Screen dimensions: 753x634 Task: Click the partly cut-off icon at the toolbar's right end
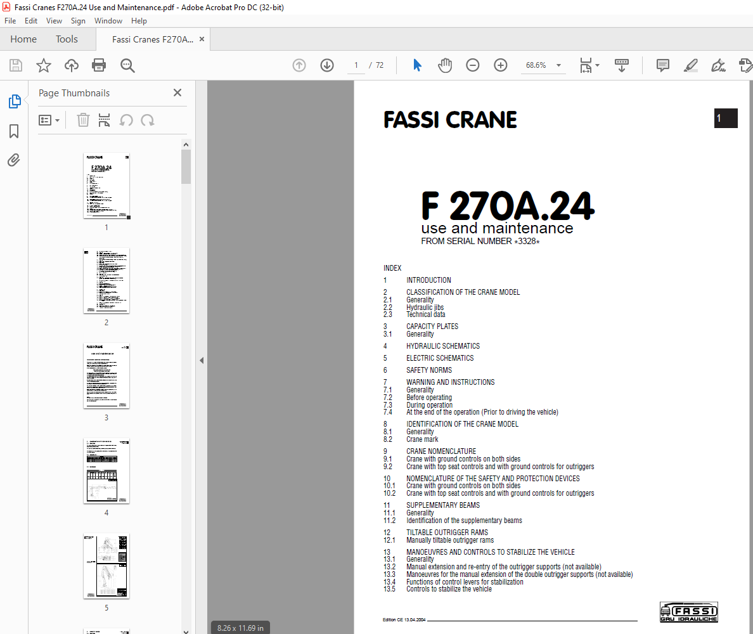[746, 65]
